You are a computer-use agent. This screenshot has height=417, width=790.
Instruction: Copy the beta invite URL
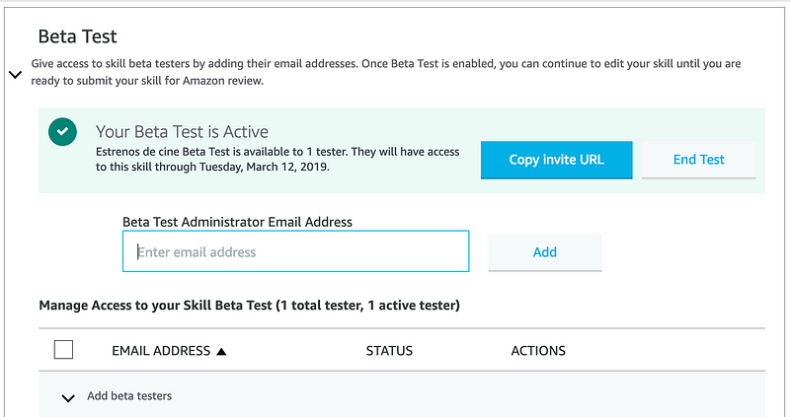click(556, 160)
